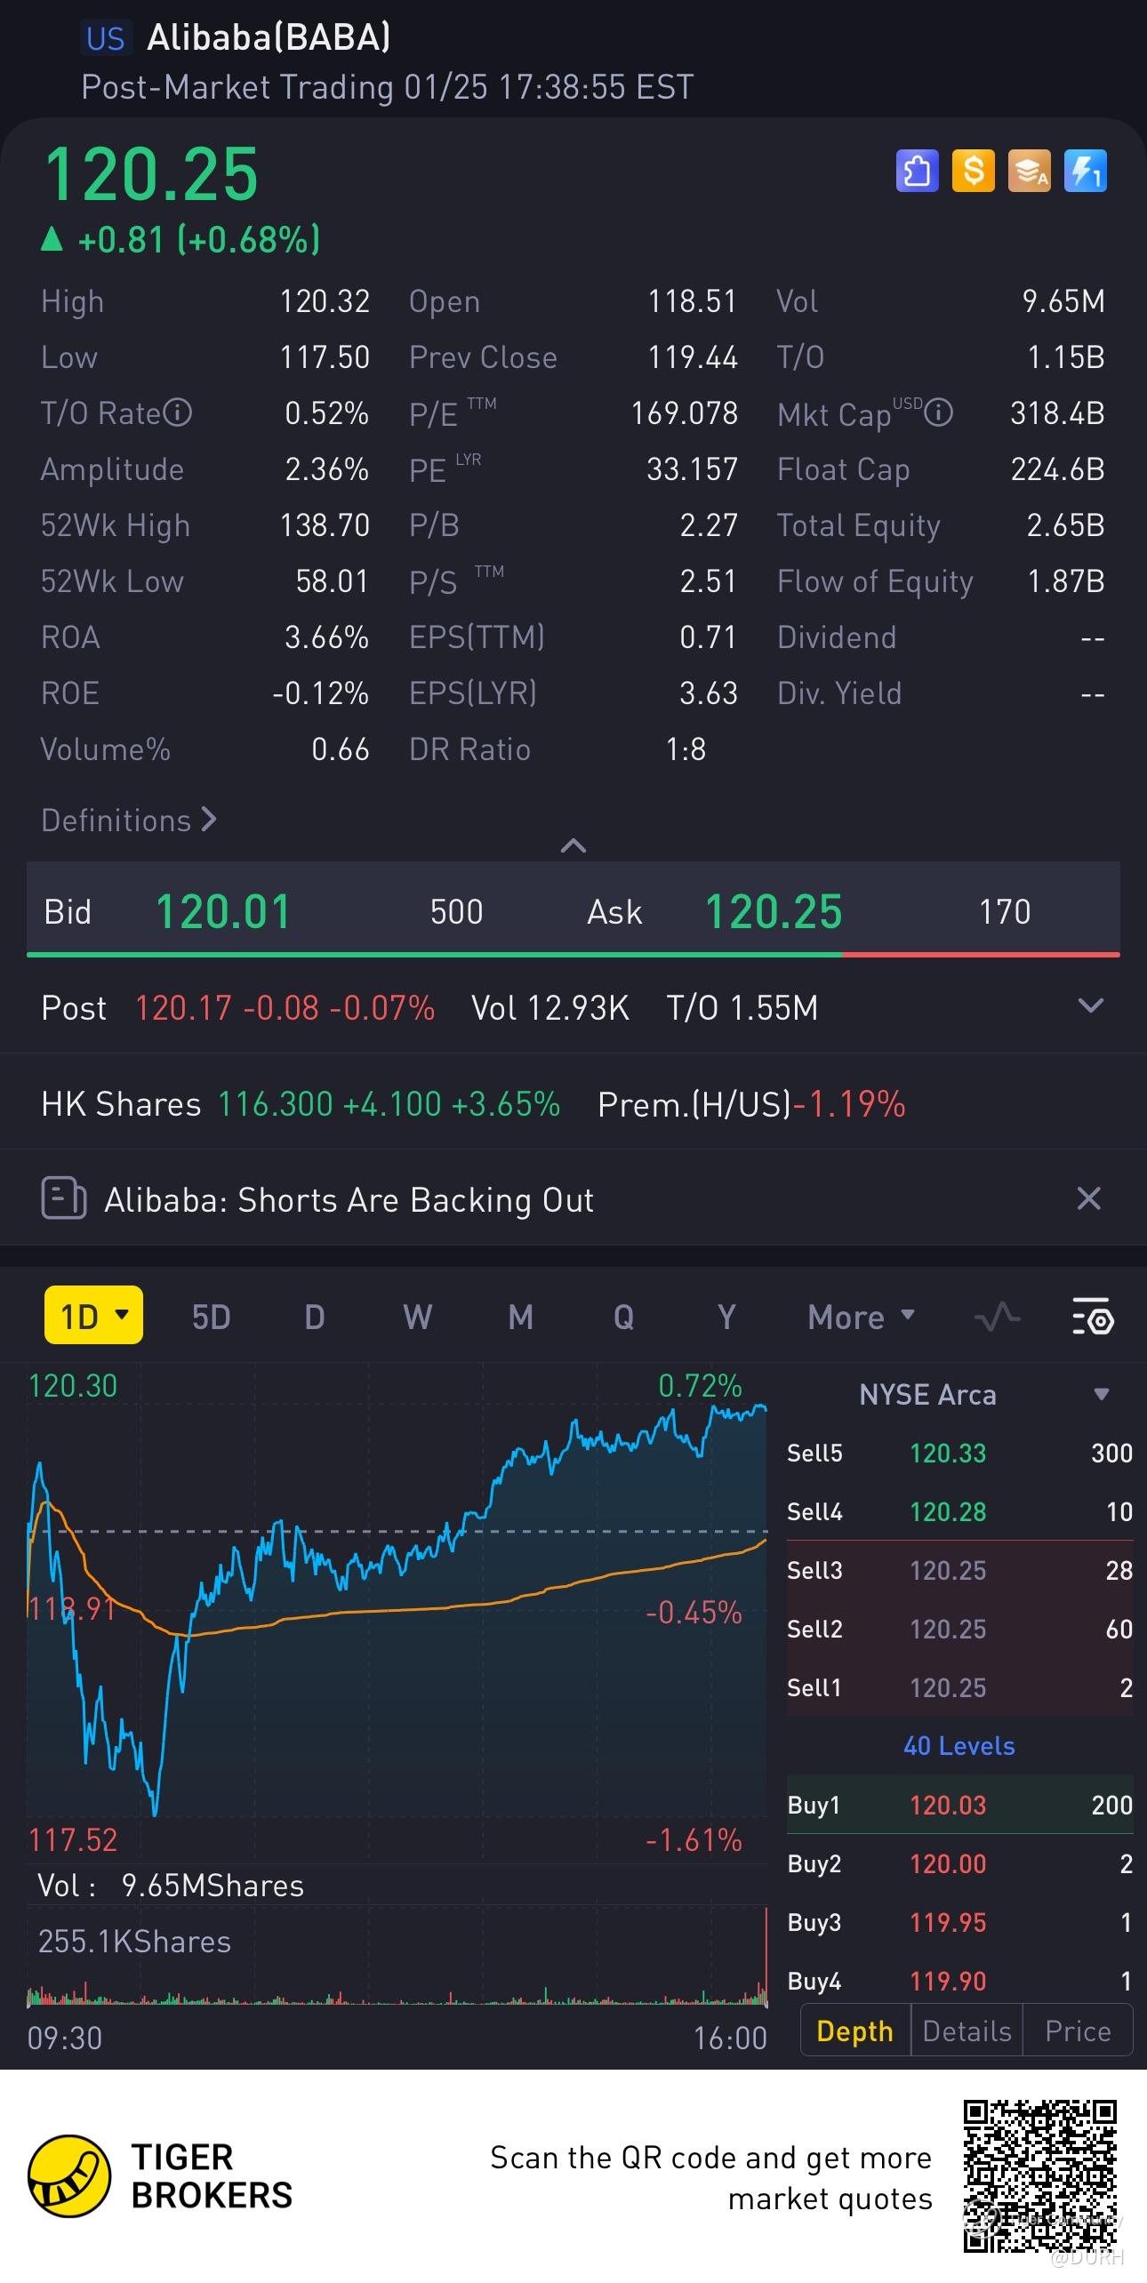
Task: Tap the blue lightning bolt icon
Action: [x=1085, y=171]
